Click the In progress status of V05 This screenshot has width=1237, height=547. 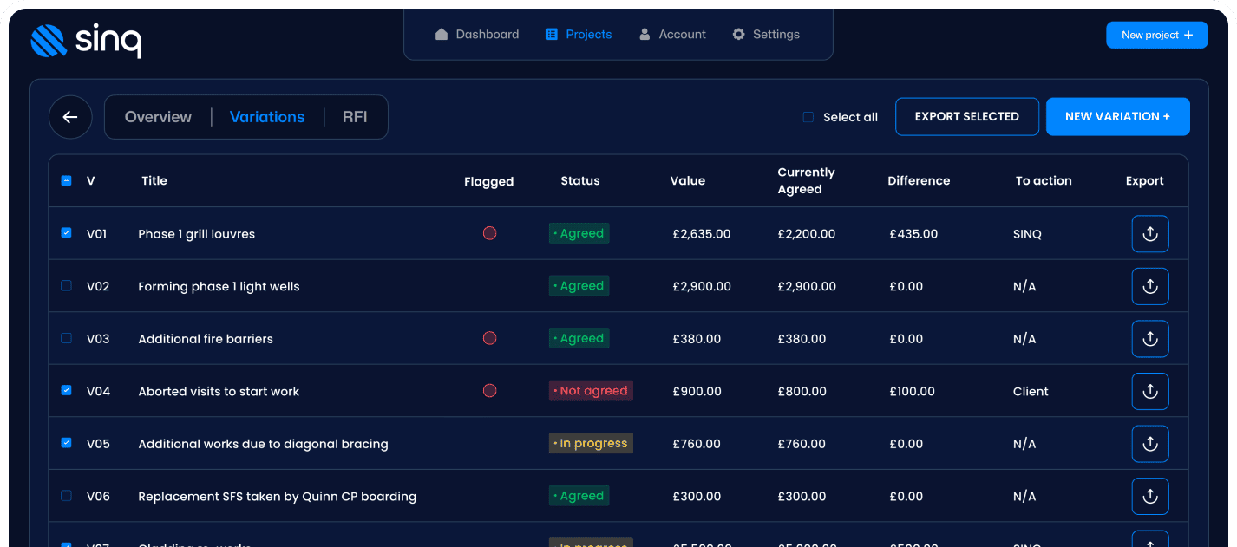[x=591, y=443]
